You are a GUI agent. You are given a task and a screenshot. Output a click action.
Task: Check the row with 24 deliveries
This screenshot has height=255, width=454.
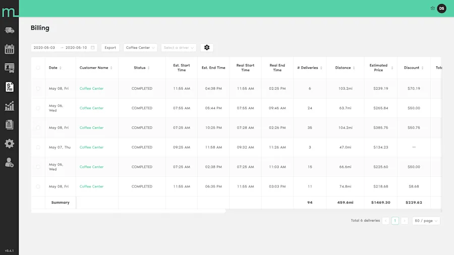pyautogui.click(x=38, y=108)
